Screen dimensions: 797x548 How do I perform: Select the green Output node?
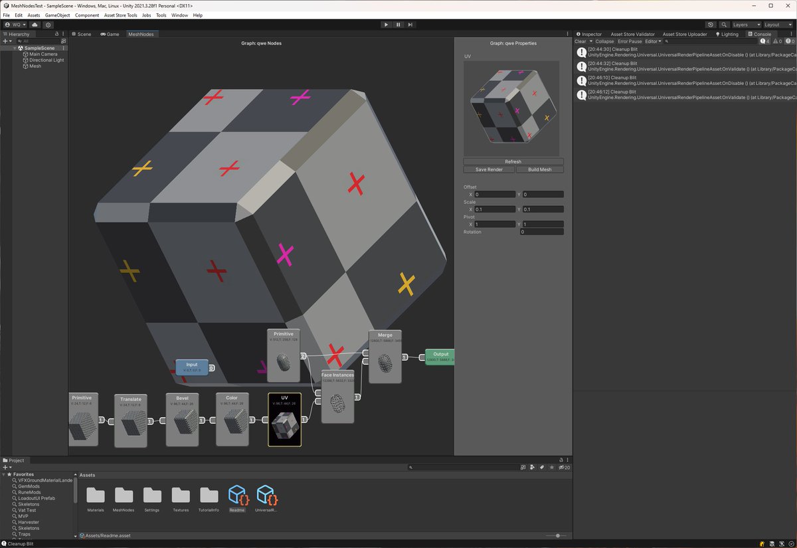[x=441, y=357]
